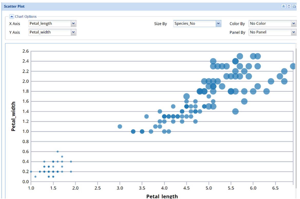
Task: Click the small point at width 0.6
Action: [x=57, y=152]
